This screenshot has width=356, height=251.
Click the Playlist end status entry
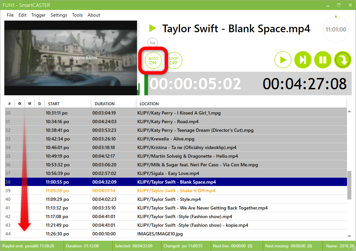click(29, 246)
